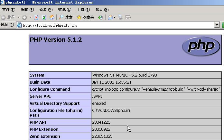The width and height of the screenshot is (224, 140).
Task: Click the 'ISAPI' Server API value
Action: click(x=97, y=96)
